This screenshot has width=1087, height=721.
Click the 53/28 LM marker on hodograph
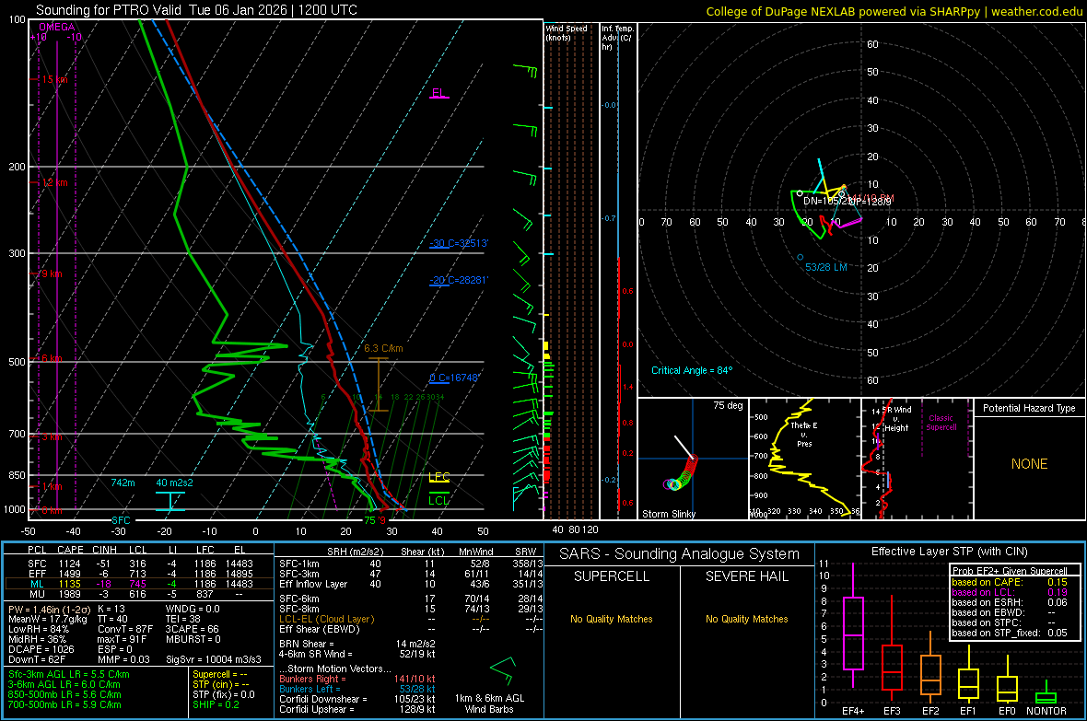[825, 267]
